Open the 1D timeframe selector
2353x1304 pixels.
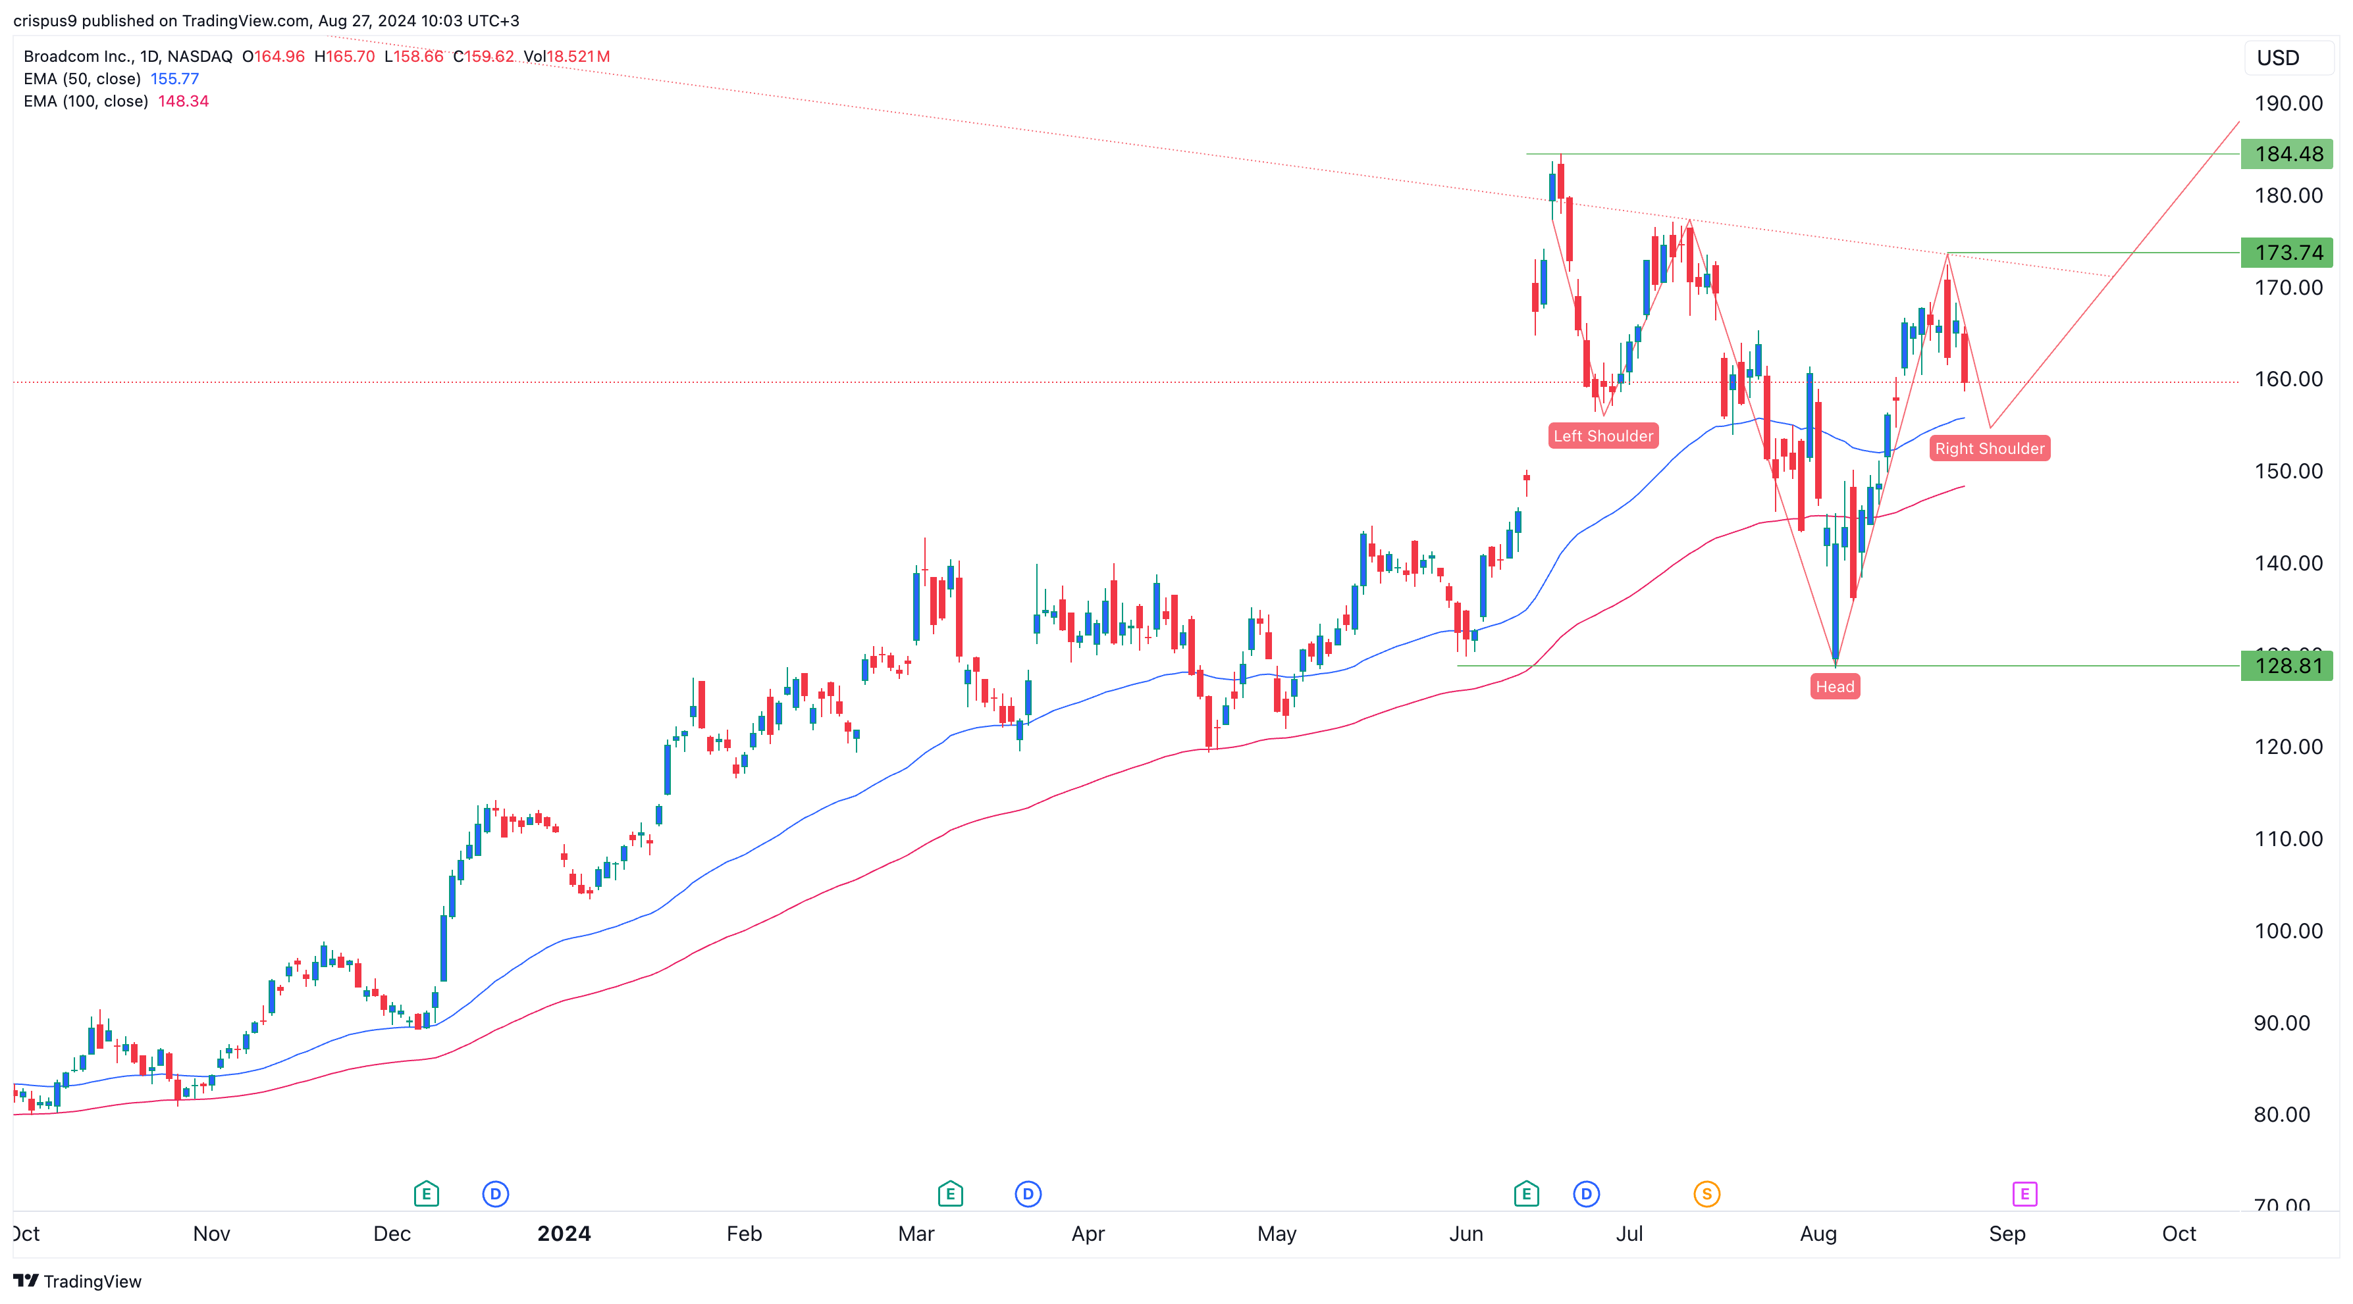[147, 56]
